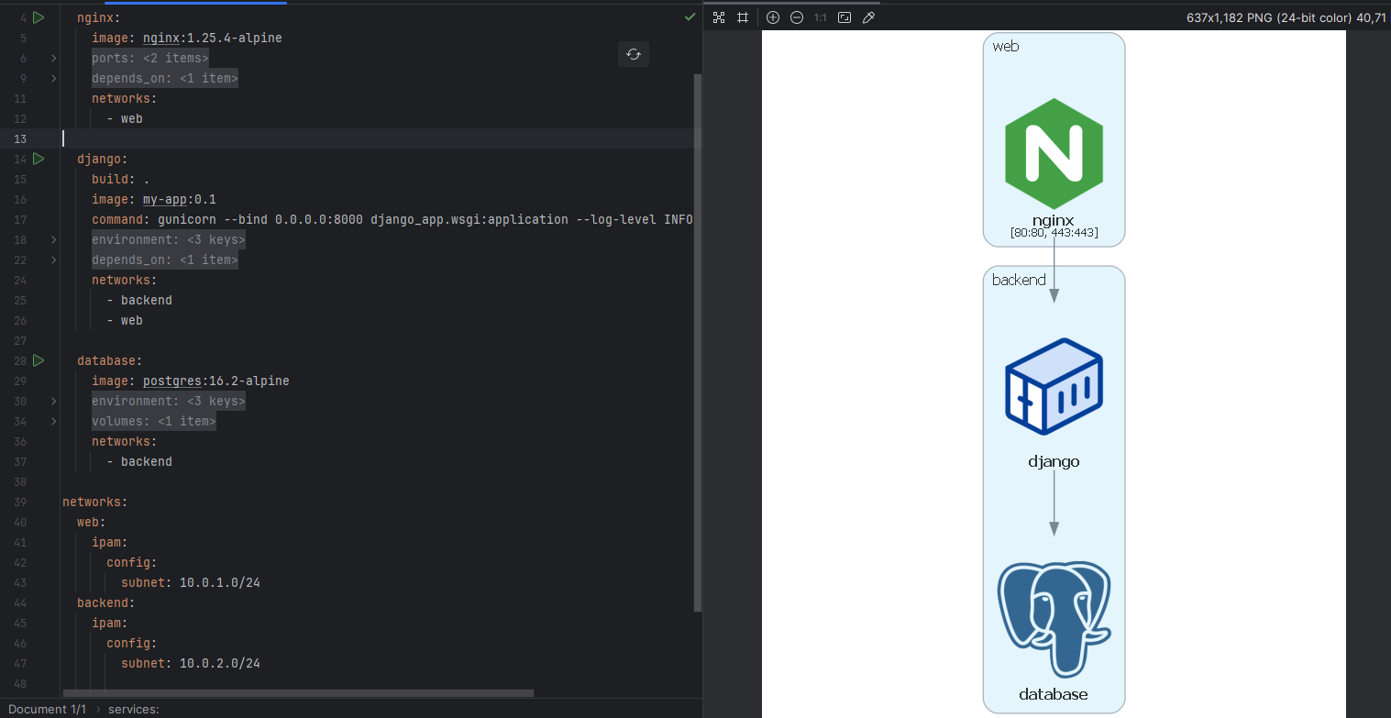Click the 'build: .' line
Image resolution: width=1391 pixels, height=718 pixels.
121,179
